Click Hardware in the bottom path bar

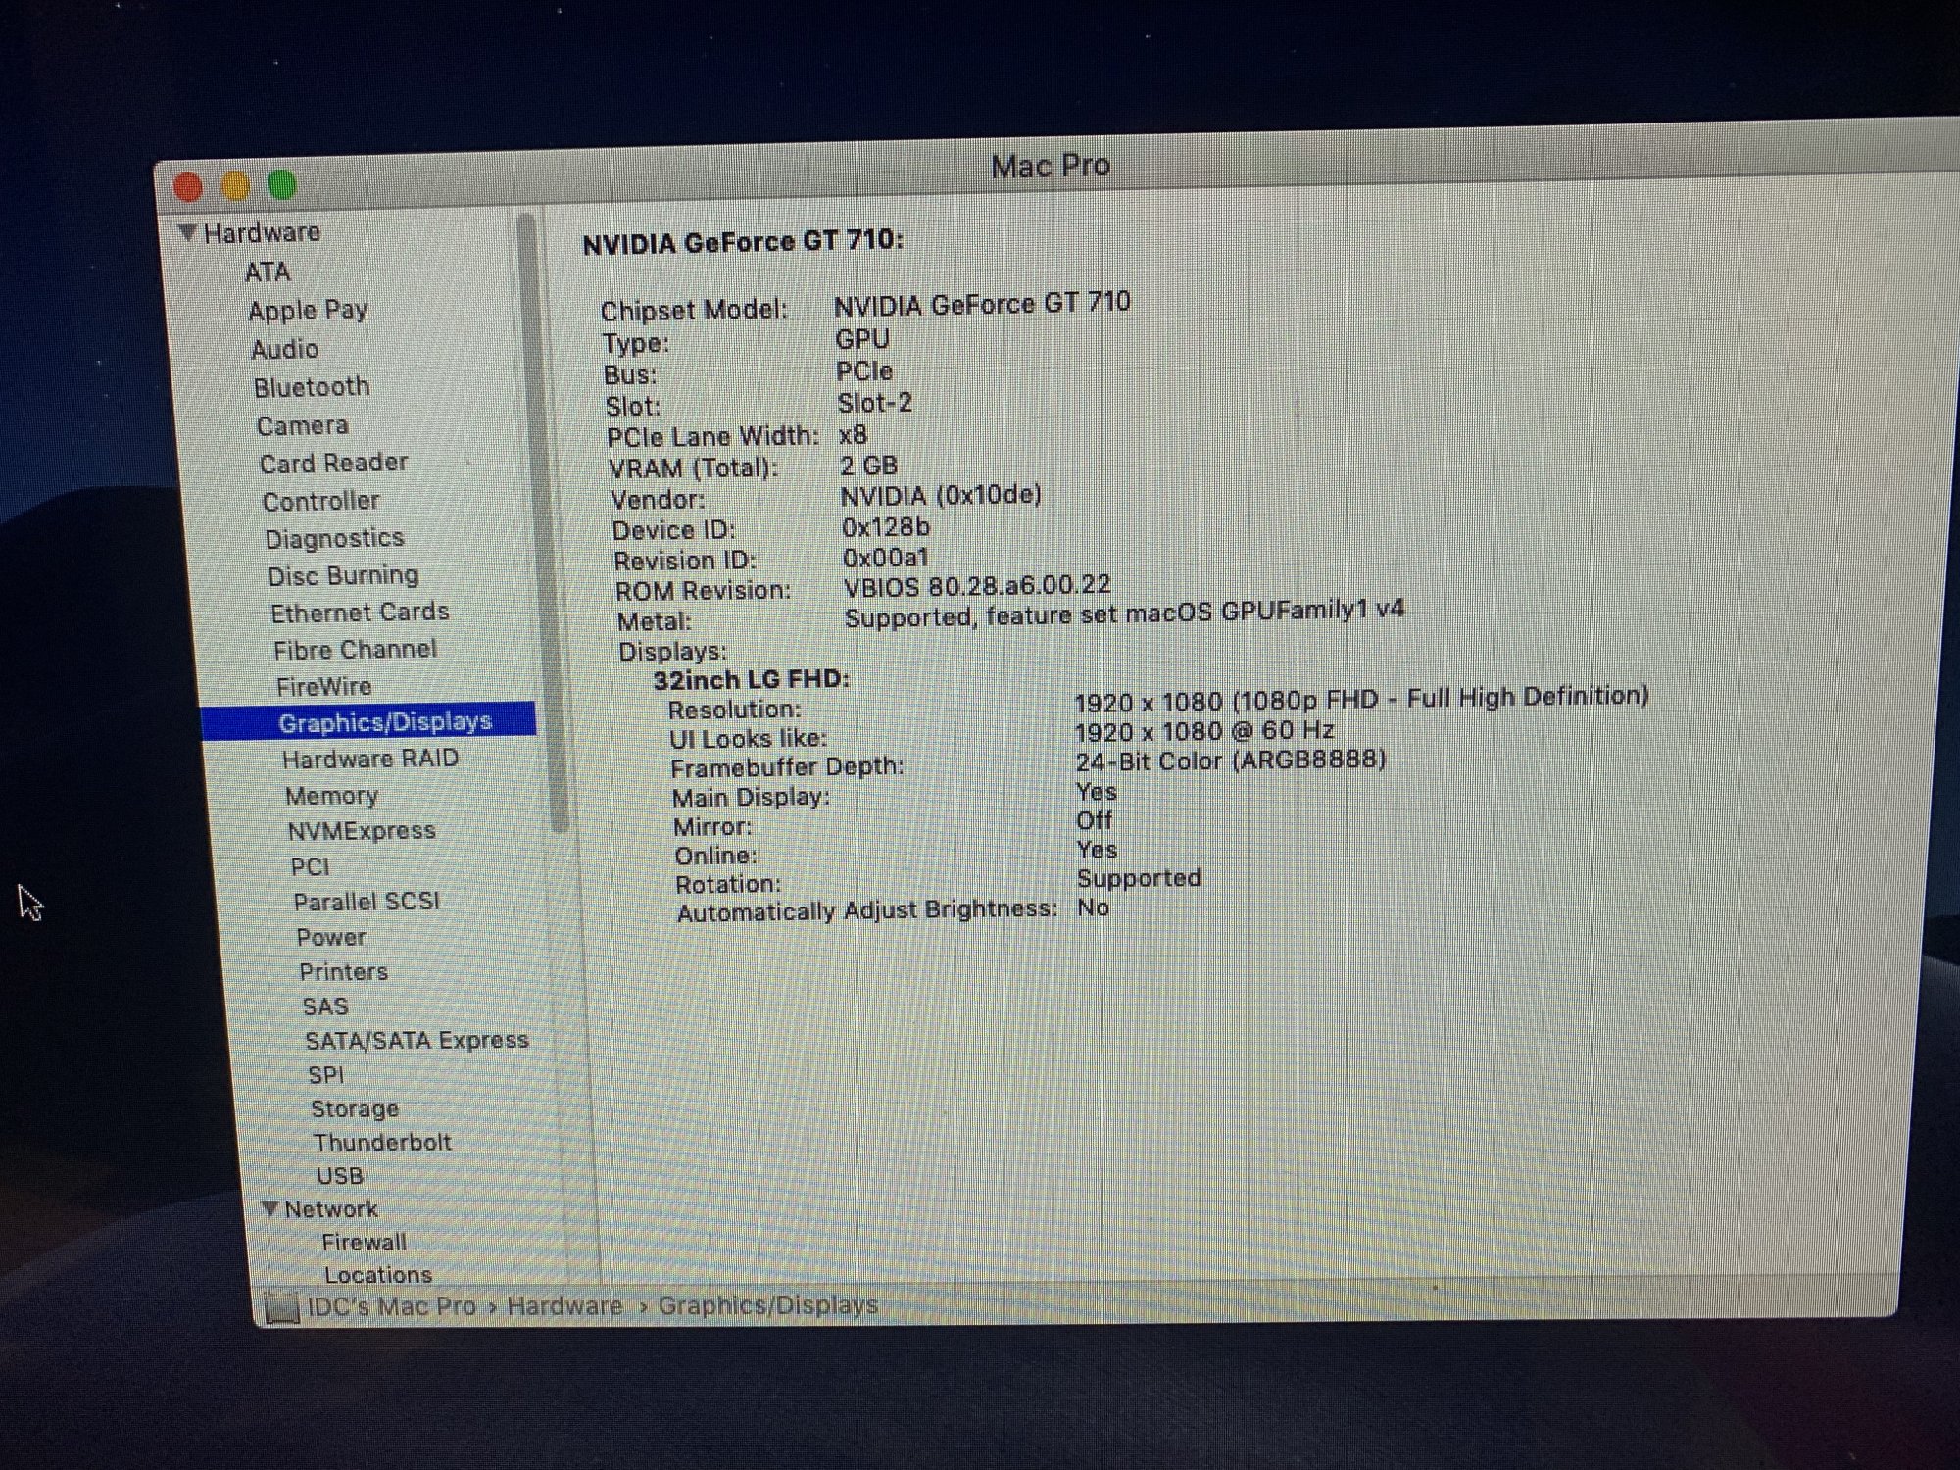564,1305
